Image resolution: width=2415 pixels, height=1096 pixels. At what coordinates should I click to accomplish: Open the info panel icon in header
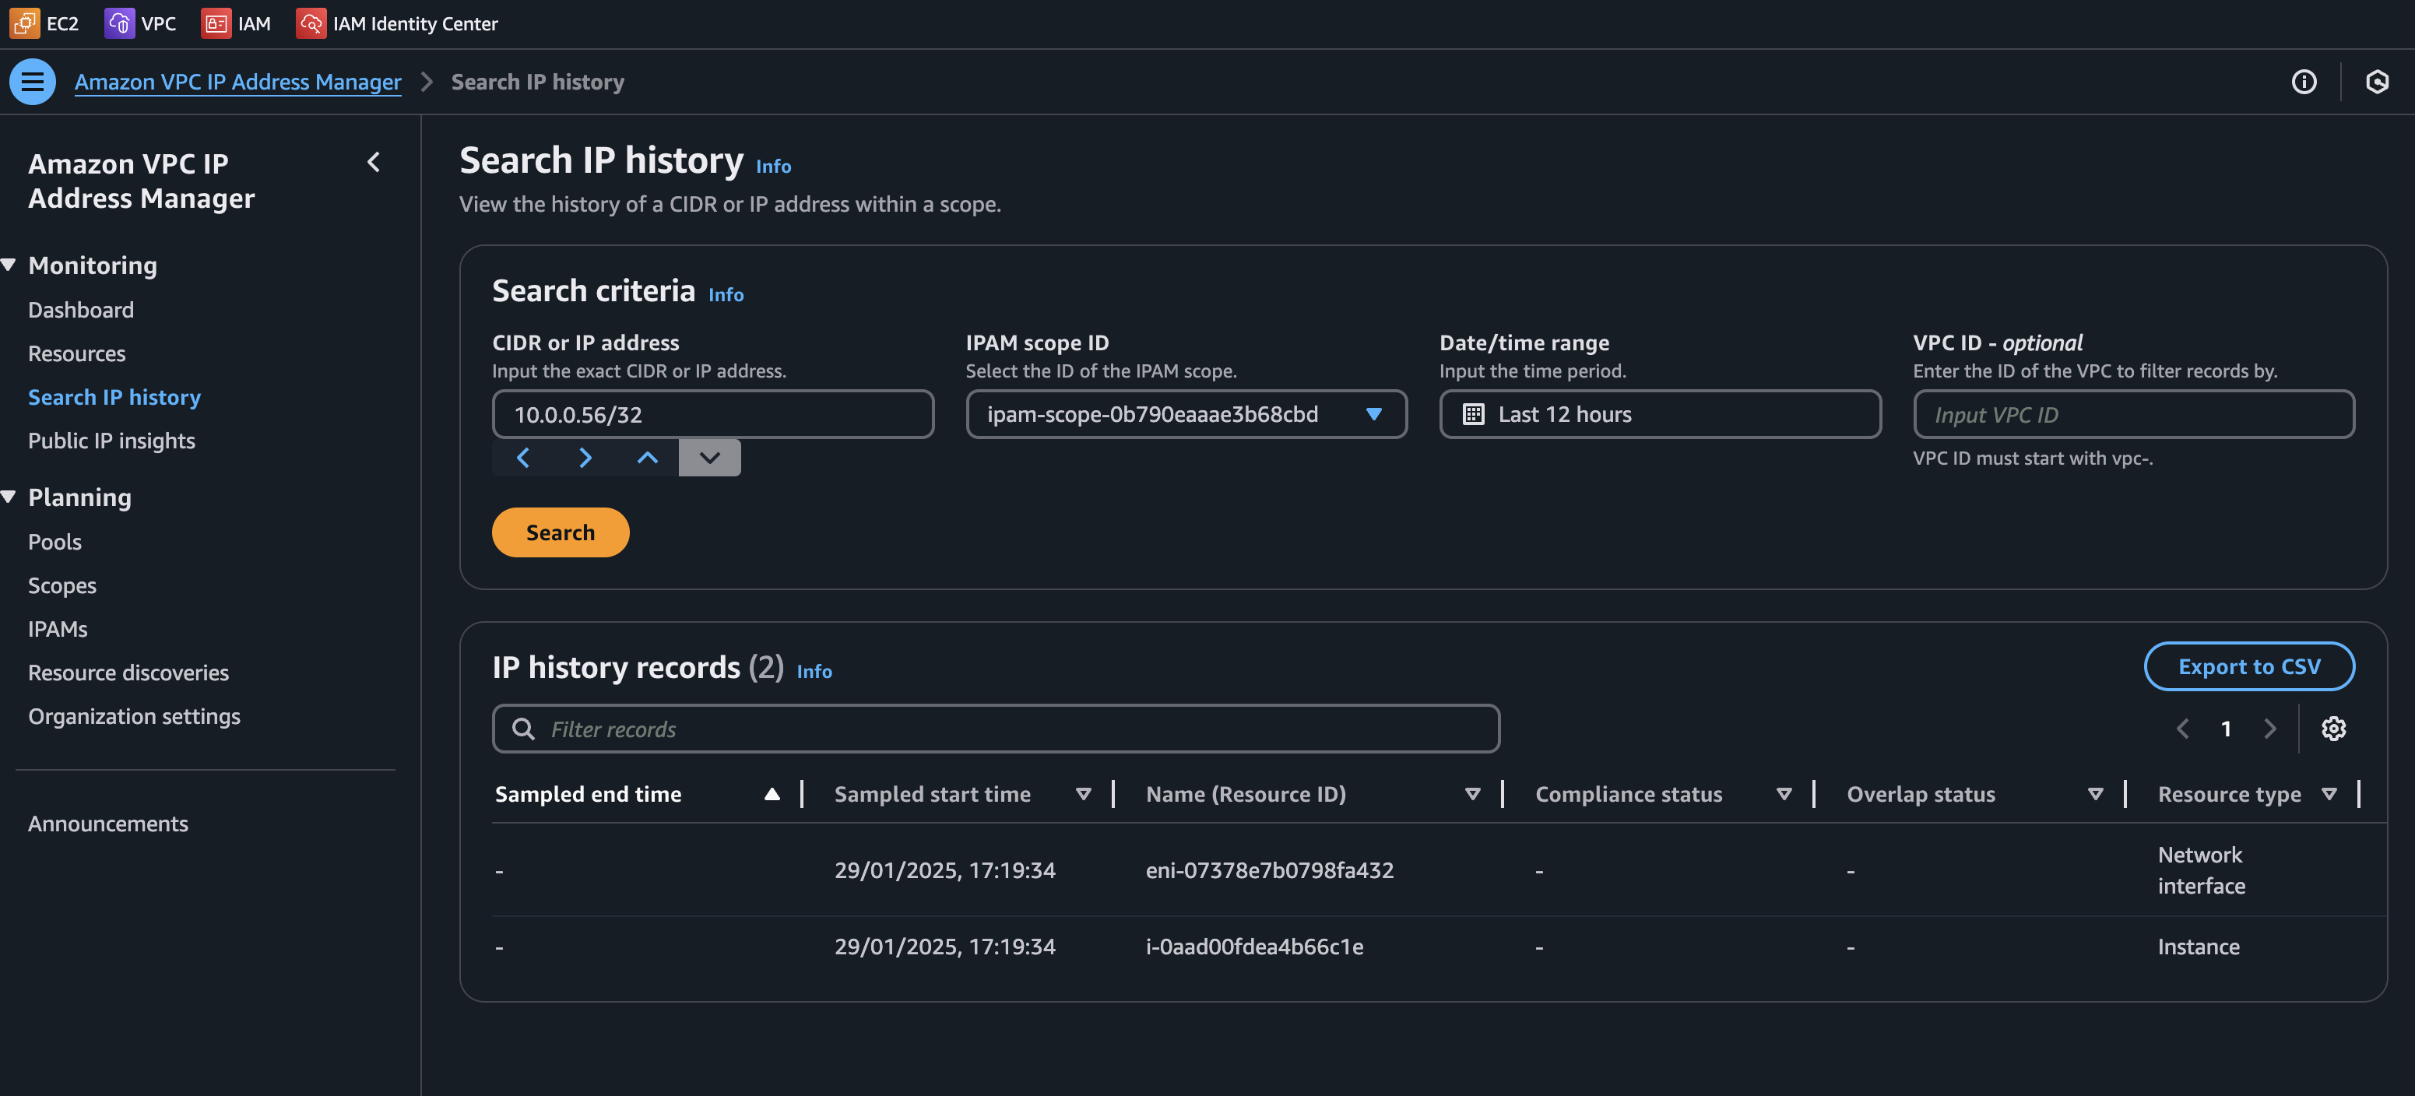pyautogui.click(x=2304, y=82)
